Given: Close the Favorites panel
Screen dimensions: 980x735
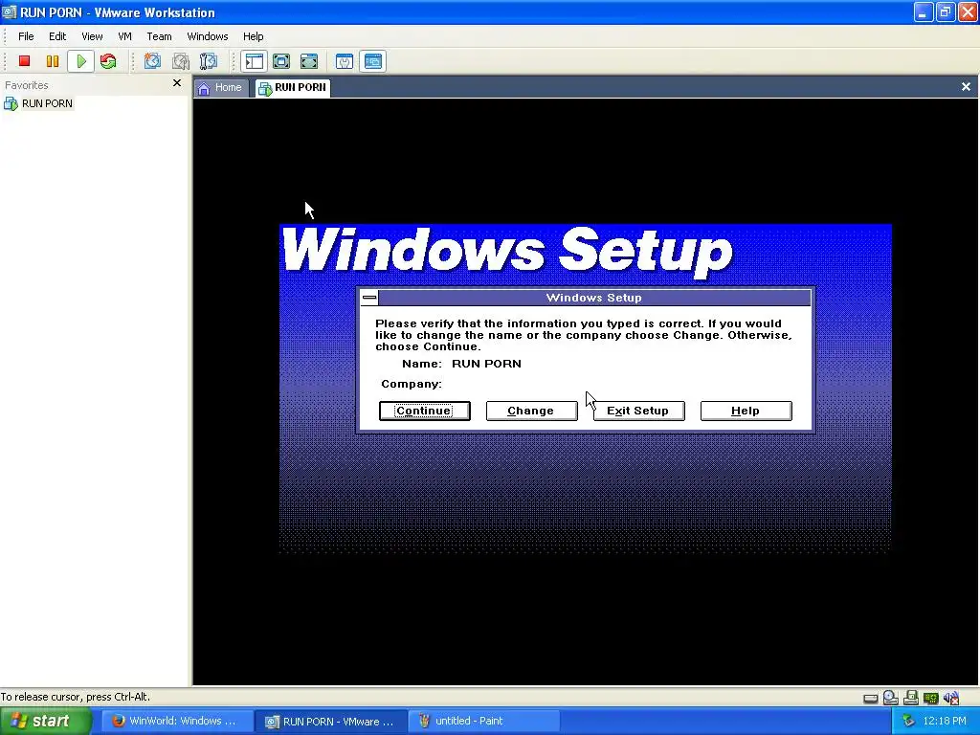Looking at the screenshot, I should tap(177, 83).
